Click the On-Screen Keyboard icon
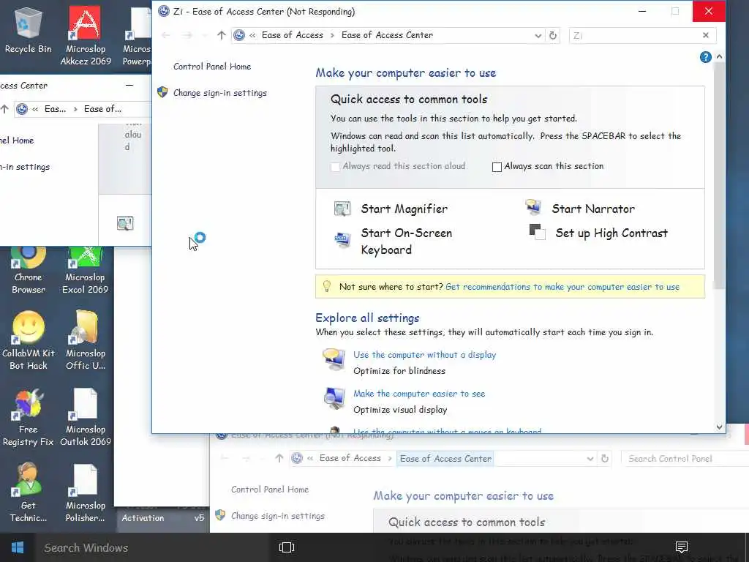 [x=342, y=239]
